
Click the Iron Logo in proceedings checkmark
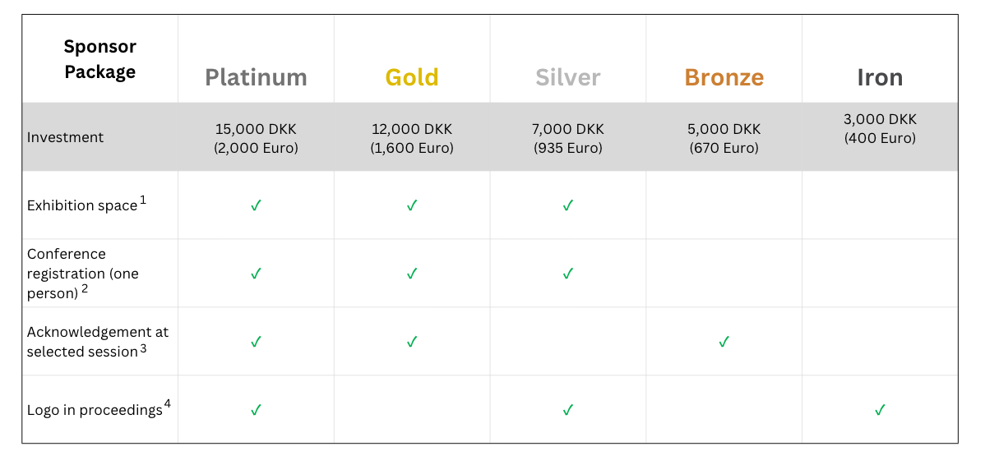(x=880, y=410)
